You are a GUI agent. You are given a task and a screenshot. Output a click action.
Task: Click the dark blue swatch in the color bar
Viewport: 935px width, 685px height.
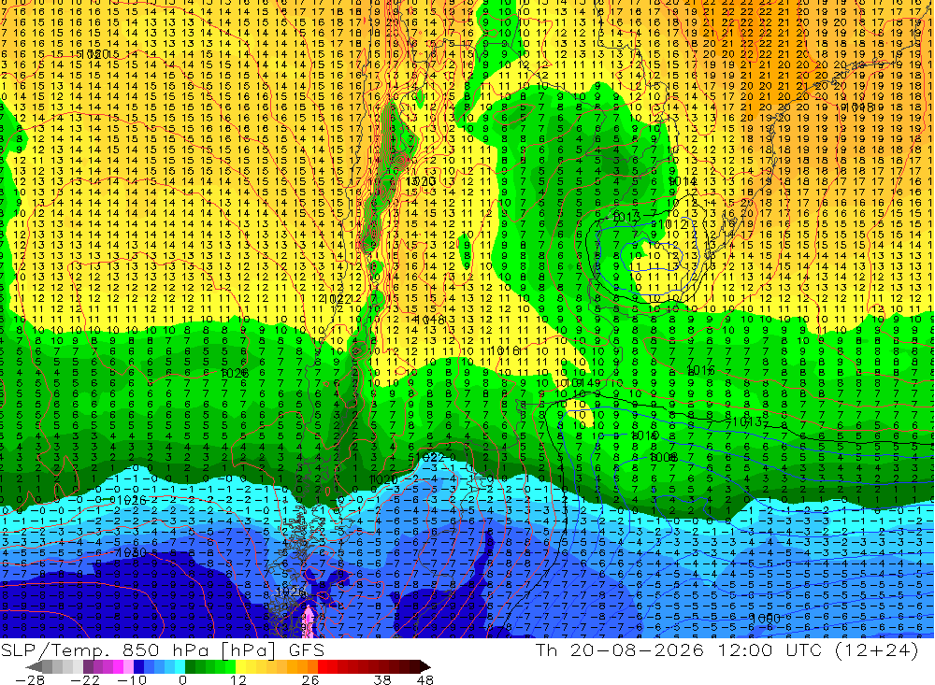[138, 666]
